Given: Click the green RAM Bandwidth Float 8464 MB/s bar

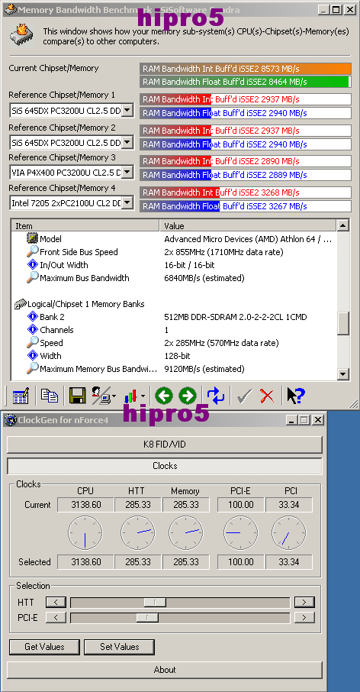Looking at the screenshot, I should click(x=246, y=82).
